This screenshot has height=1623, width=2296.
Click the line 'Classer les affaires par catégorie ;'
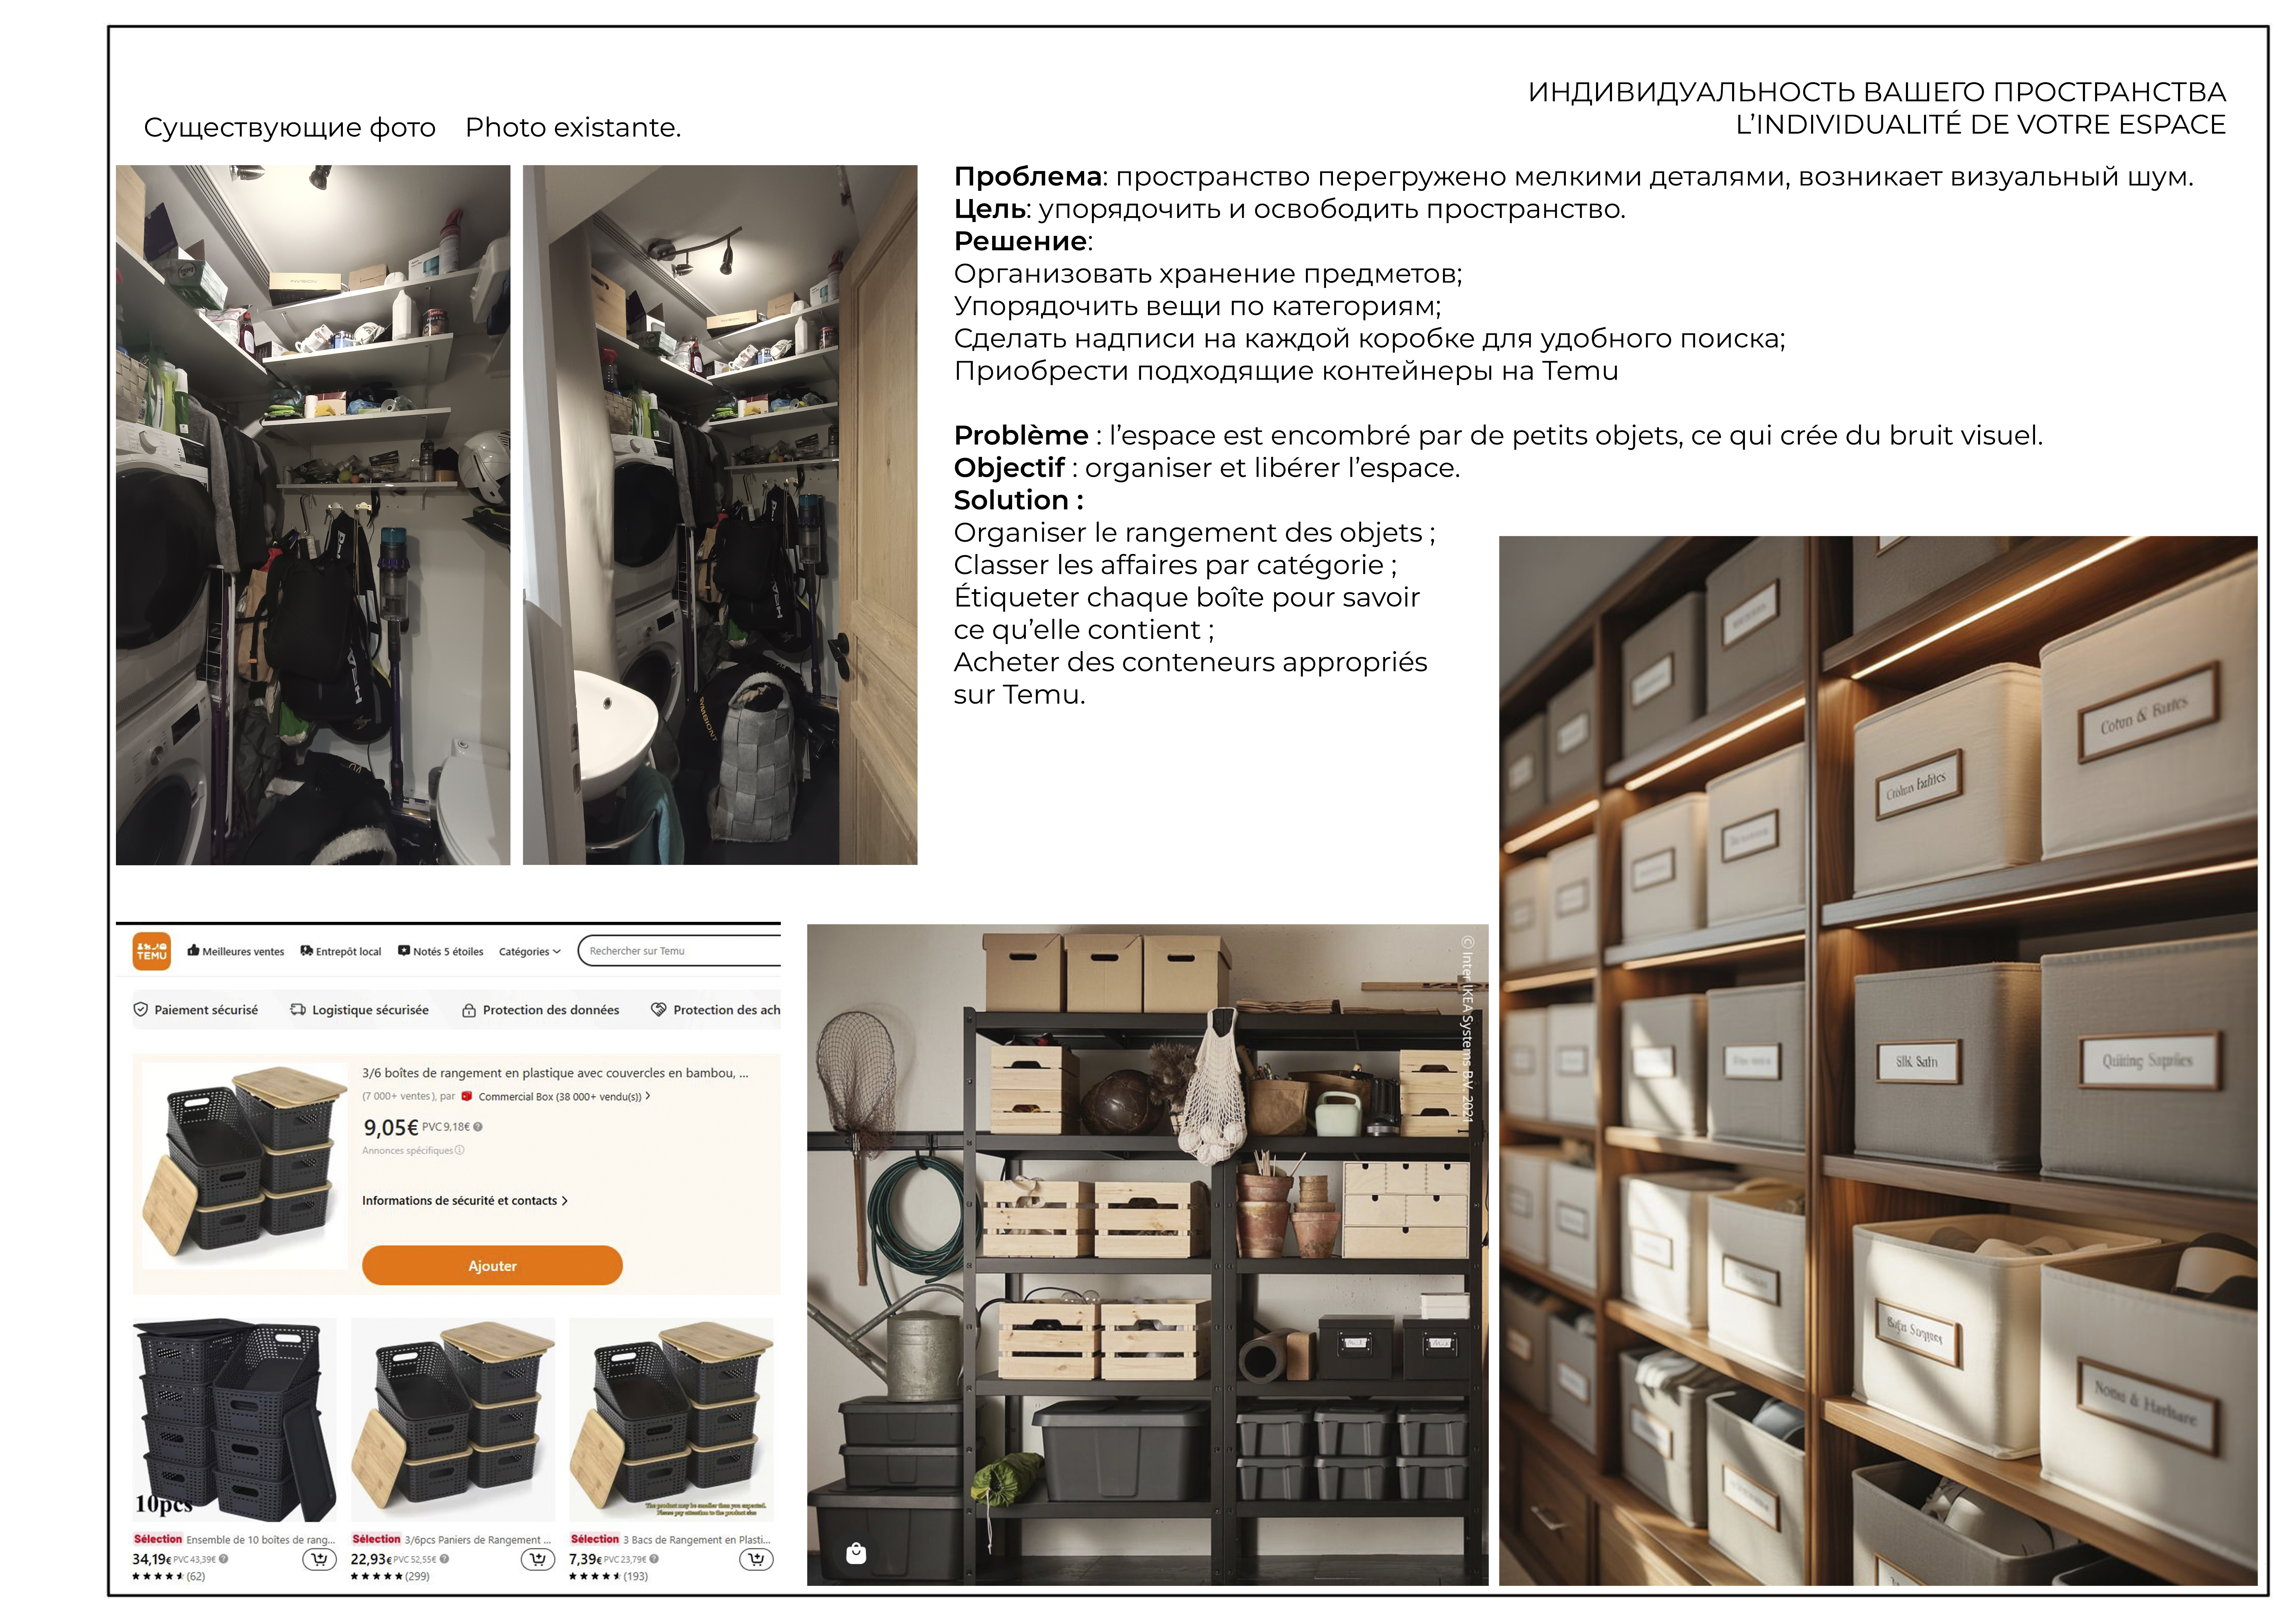(1175, 565)
